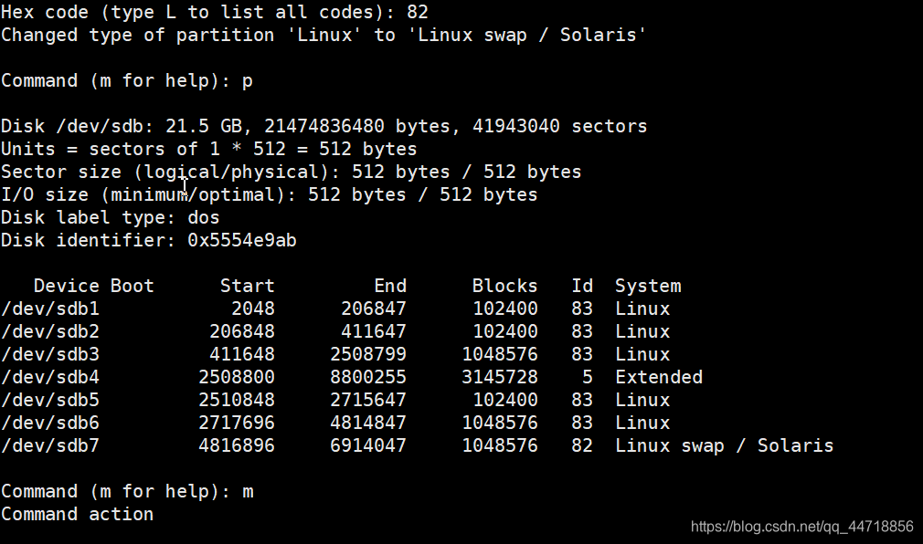923x544 pixels.
Task: Click Id value 82 of sdb7
Action: tap(581, 445)
